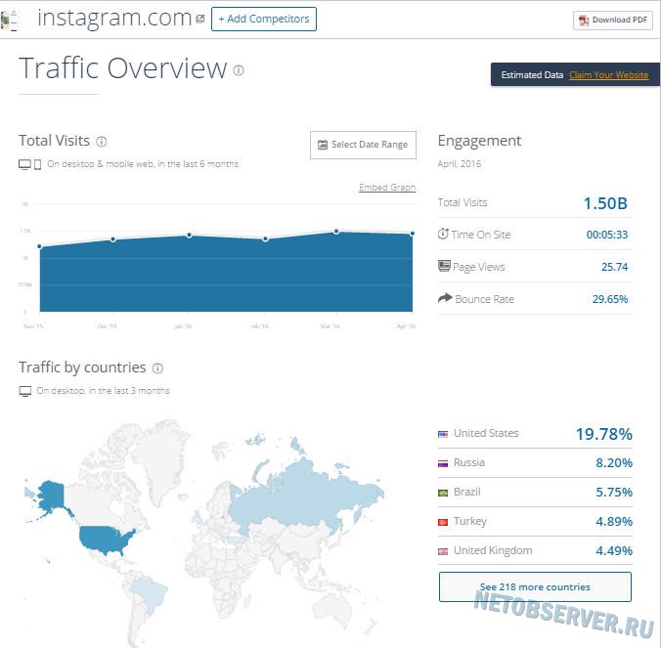Click the Bounce Rate arrow icon
This screenshot has height=648, width=661.
click(x=445, y=298)
